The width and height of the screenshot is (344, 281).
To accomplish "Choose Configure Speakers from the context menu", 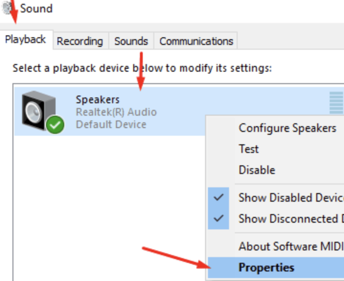I will tap(287, 128).
